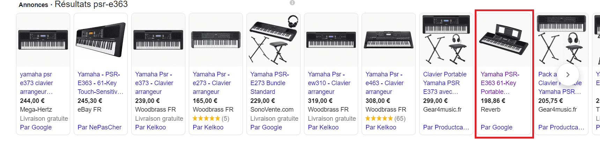Click the Gear4music 299,00 € pack image
Screen dimensions: 600x142
coord(446,40)
